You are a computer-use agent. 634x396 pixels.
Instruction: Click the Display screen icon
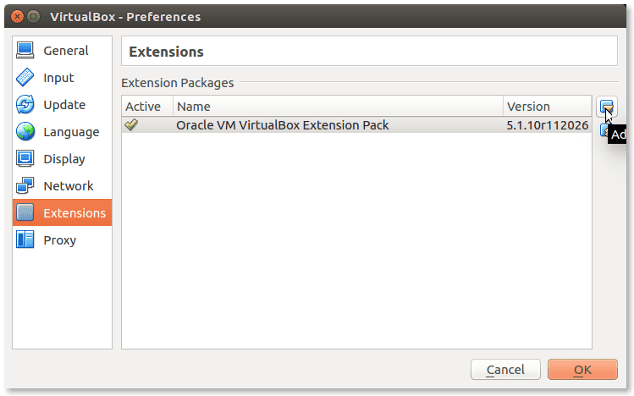point(25,159)
